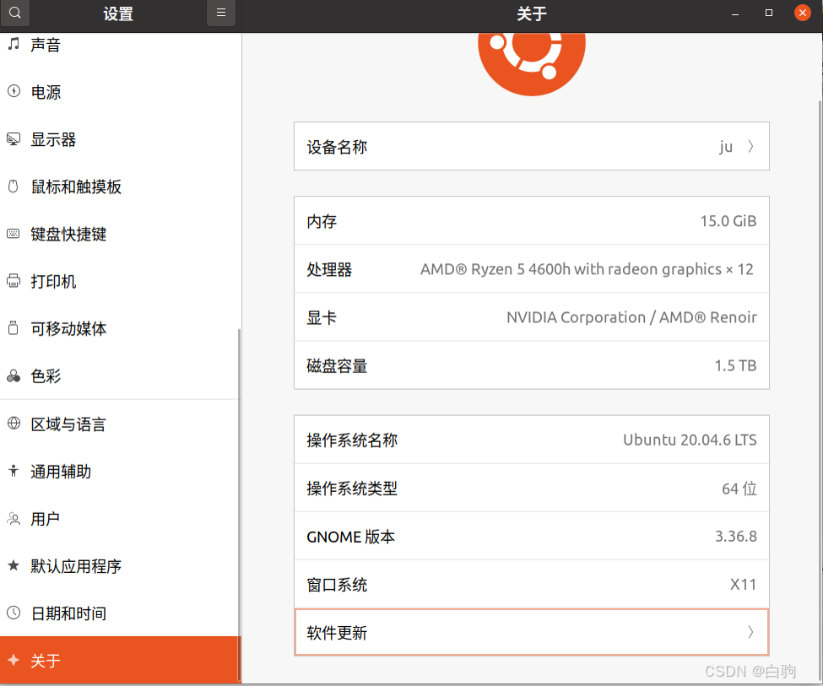Click the keyboard icon beside 键盘快捷键
The width and height of the screenshot is (823, 686).
coord(14,234)
